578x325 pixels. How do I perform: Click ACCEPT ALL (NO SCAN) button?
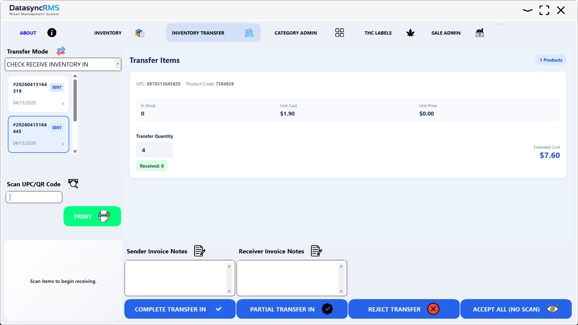516,309
